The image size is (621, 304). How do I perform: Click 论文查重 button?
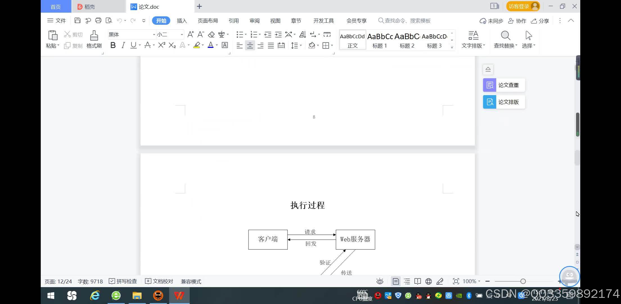[504, 85]
